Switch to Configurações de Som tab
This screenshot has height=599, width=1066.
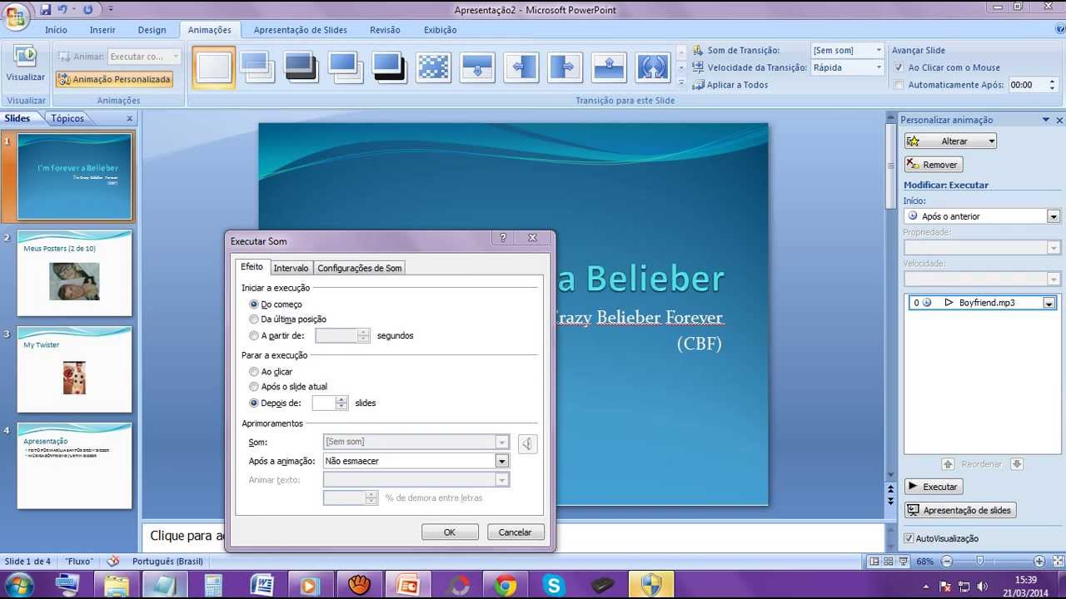click(360, 268)
